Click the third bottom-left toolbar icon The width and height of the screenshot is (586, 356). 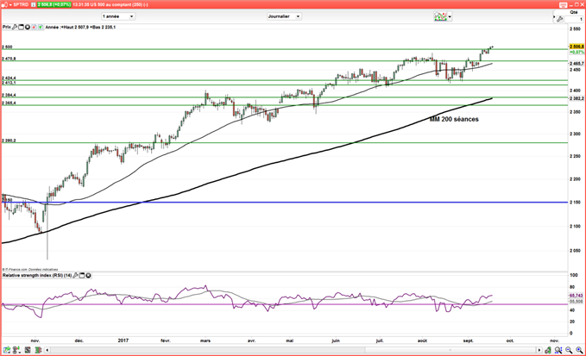28,350
